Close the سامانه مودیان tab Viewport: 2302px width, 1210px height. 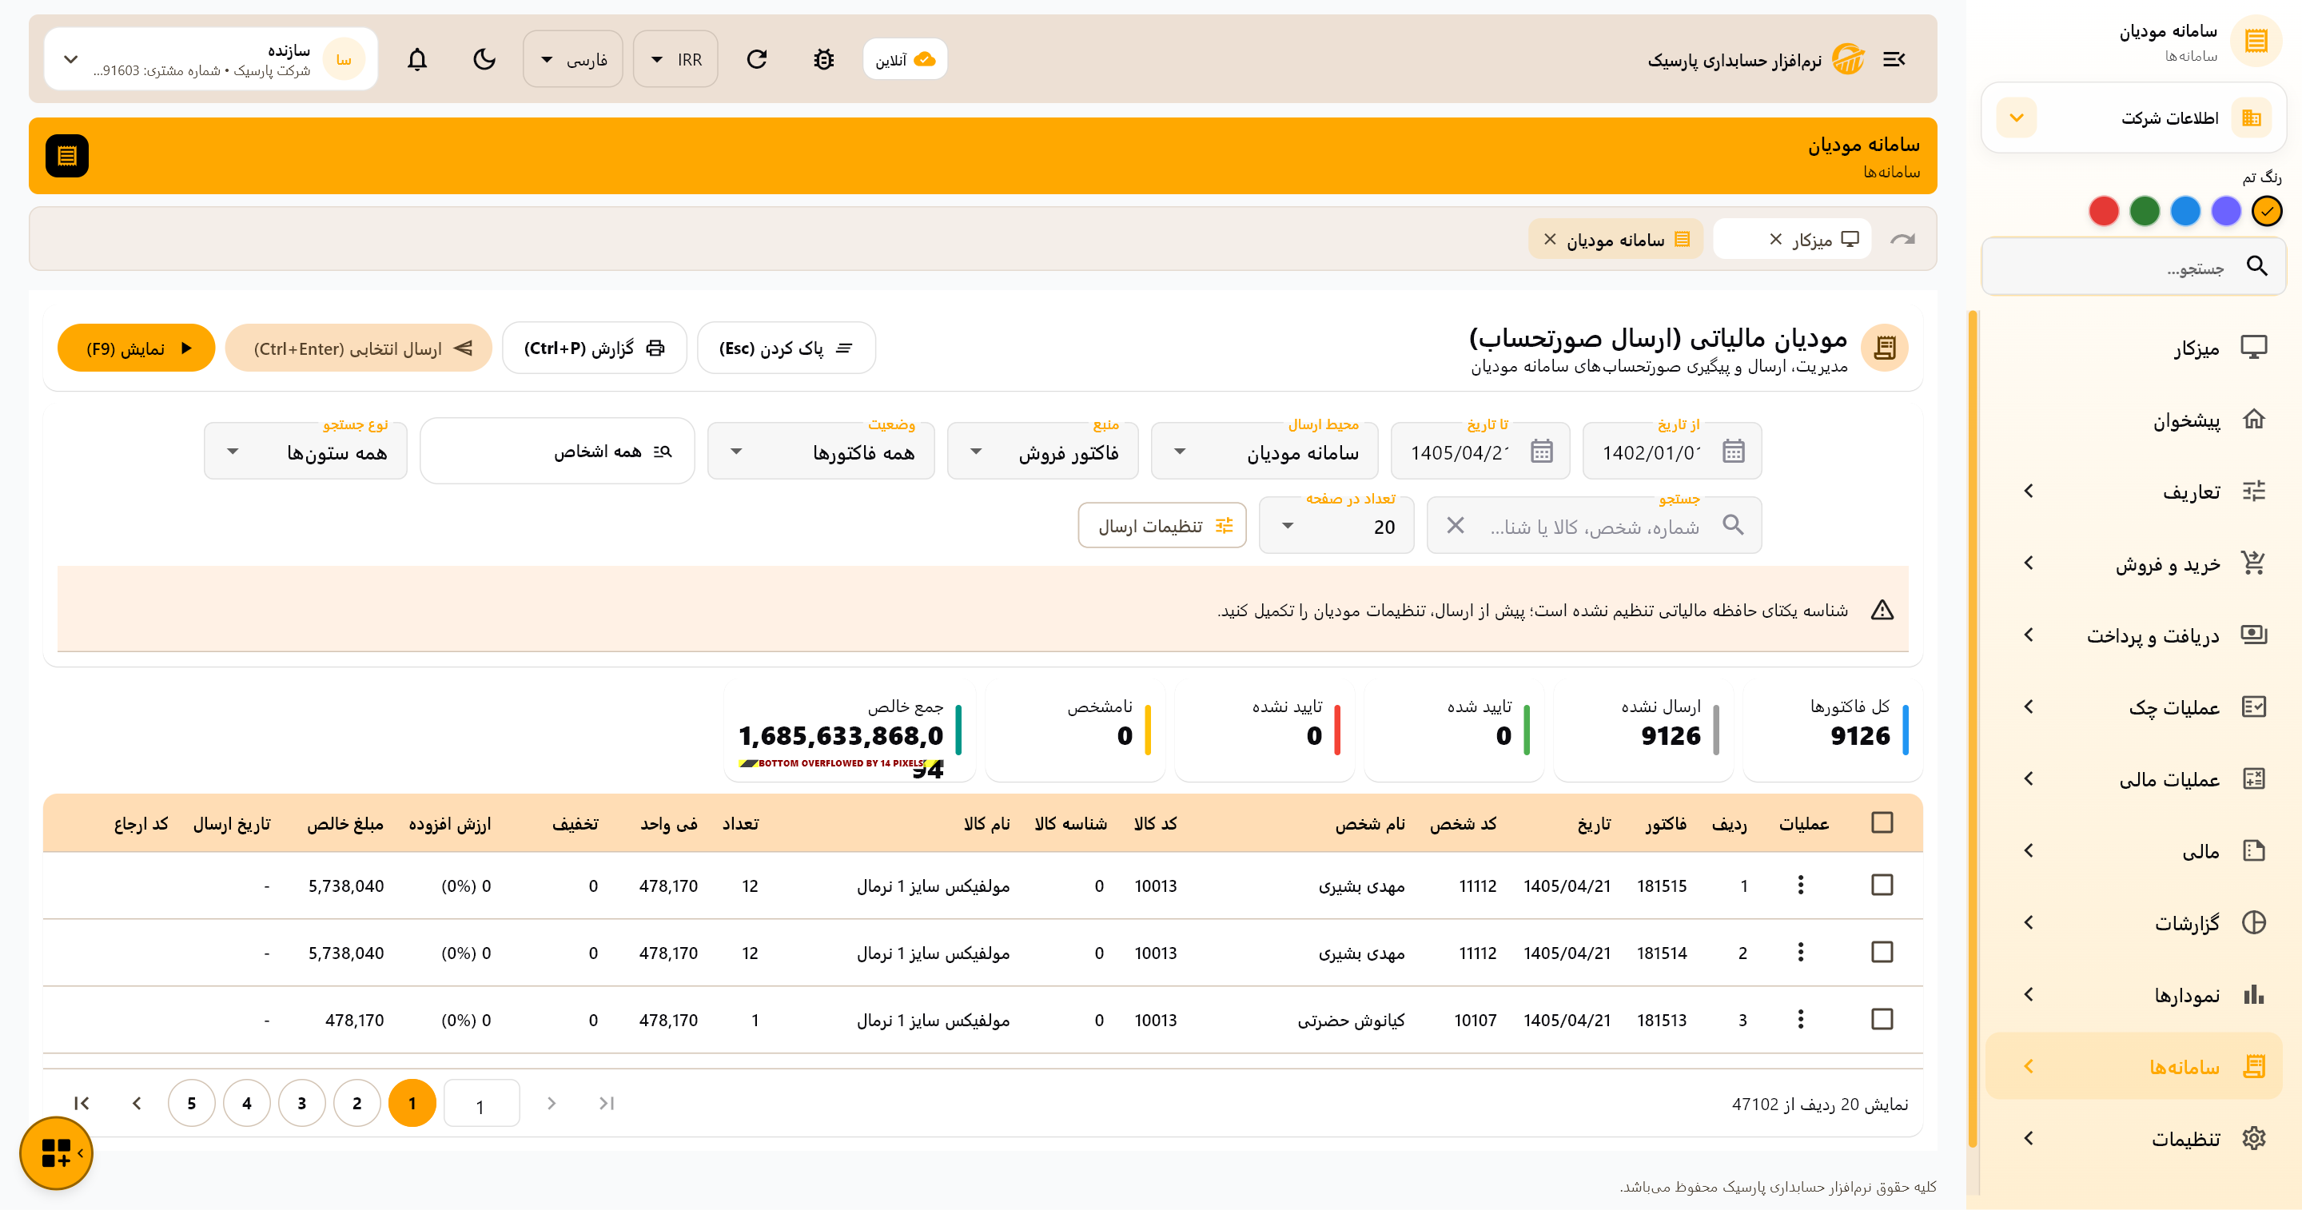[1550, 239]
